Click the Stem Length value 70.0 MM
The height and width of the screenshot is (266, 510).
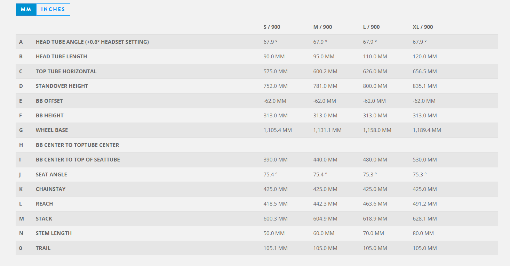click(x=373, y=233)
